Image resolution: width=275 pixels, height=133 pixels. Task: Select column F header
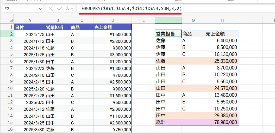point(168,20)
